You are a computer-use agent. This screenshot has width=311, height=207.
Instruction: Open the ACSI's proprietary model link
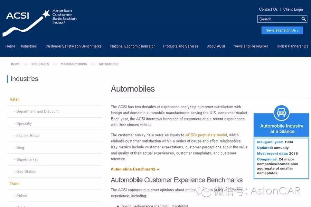tap(206, 135)
